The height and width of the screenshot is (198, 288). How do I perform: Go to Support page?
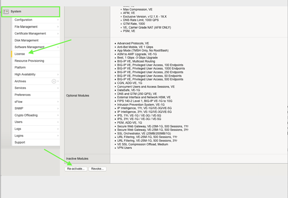36,142
